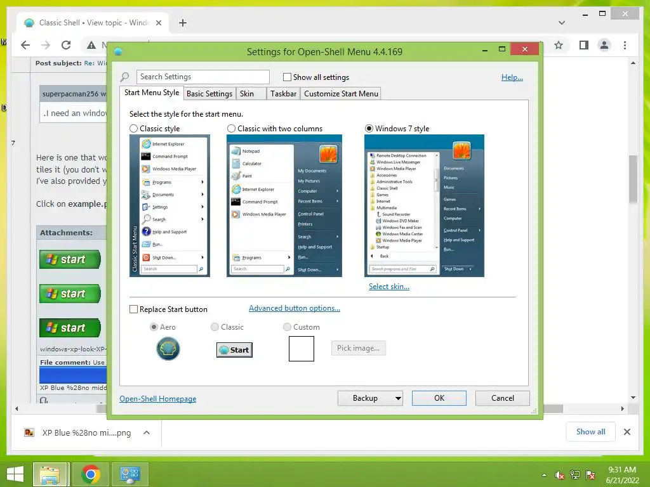Toggle Chrome's side panel icon
Viewport: 650px width, 487px height.
(x=584, y=45)
